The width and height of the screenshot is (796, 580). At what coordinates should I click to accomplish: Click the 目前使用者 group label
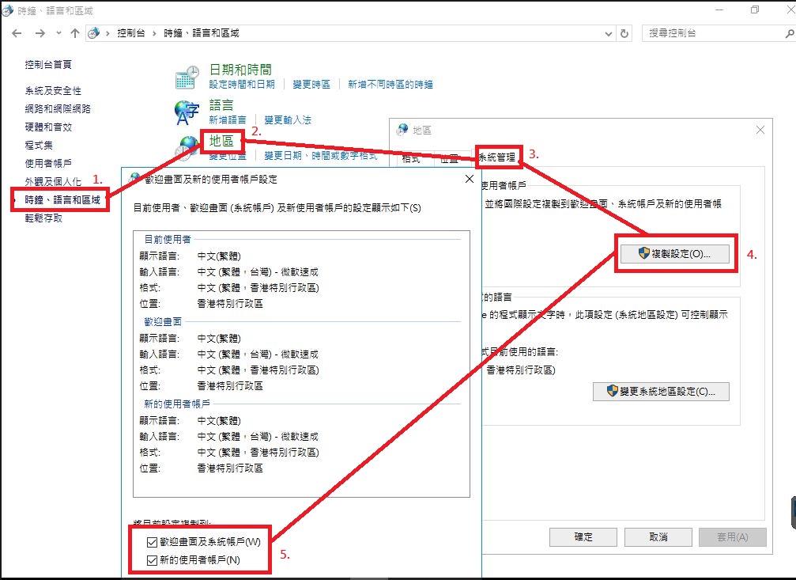(168, 239)
